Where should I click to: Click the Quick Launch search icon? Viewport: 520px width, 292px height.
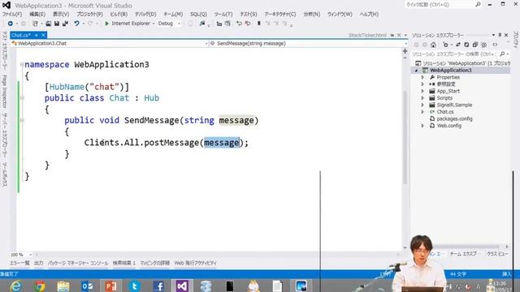pyautogui.click(x=478, y=5)
